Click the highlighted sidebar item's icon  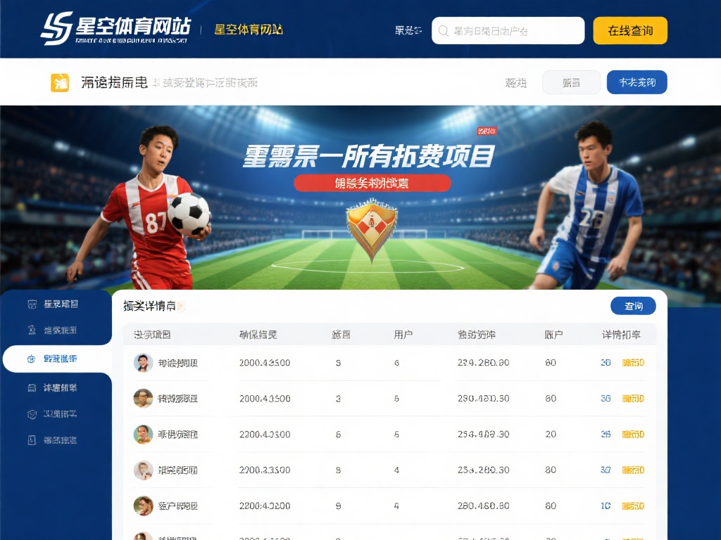click(31, 359)
